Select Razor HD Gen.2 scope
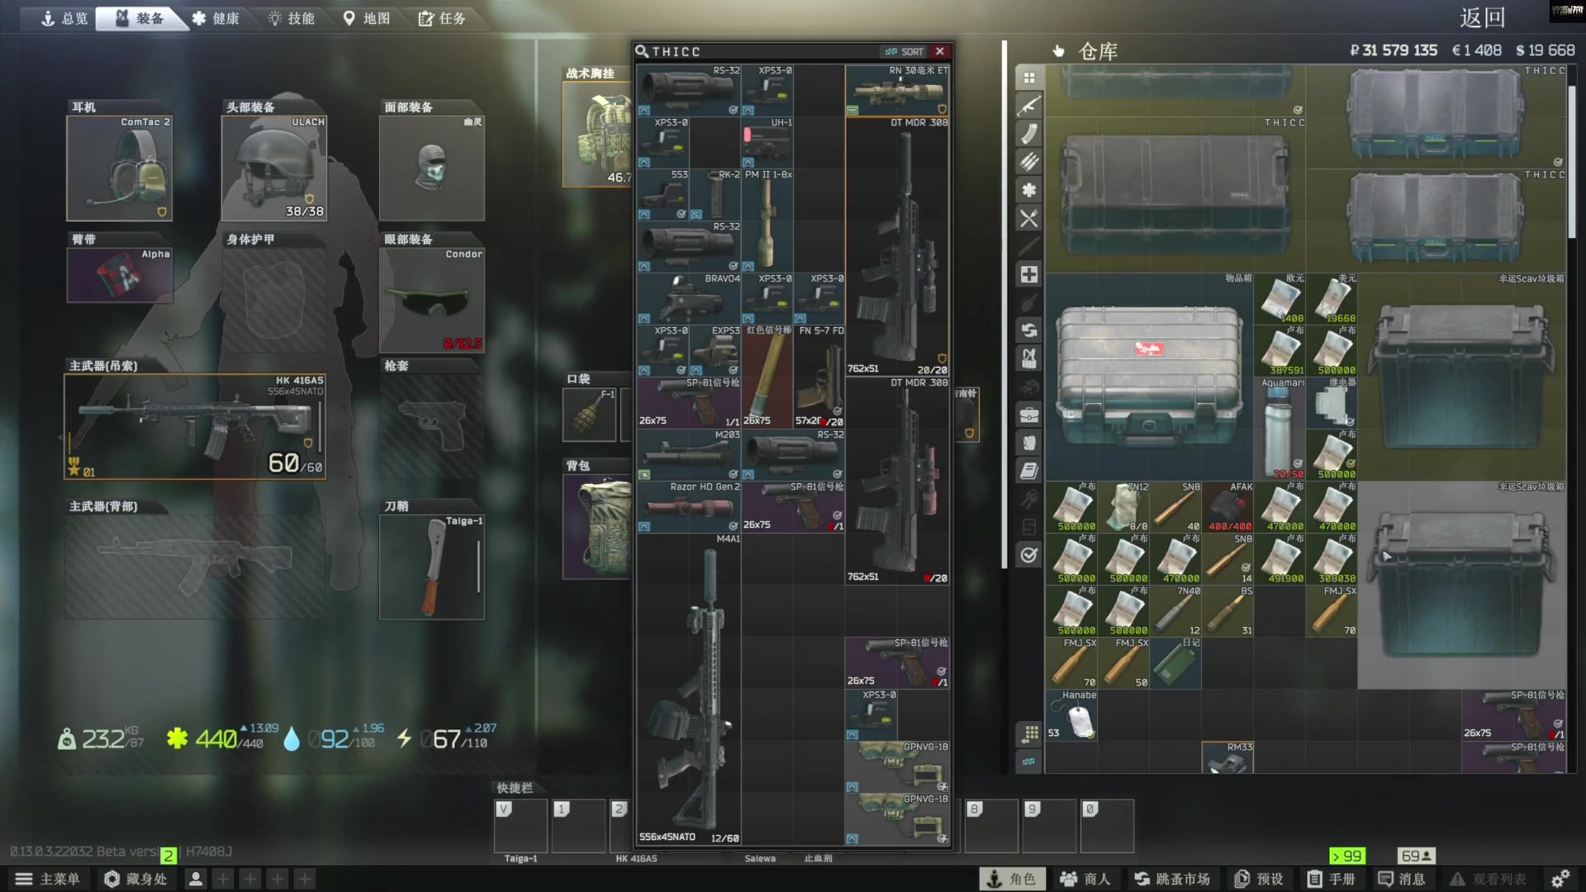Screen dimensions: 1586x892 [x=689, y=506]
